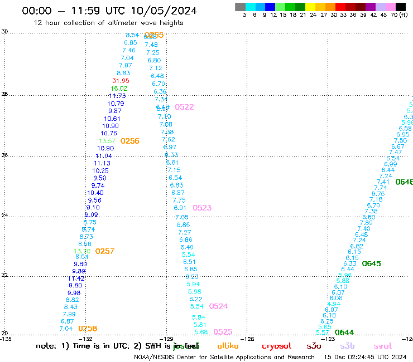This screenshot has width=413, height=362.
Task: Click the bright red swatch in the color scale
Action: [340, 7]
